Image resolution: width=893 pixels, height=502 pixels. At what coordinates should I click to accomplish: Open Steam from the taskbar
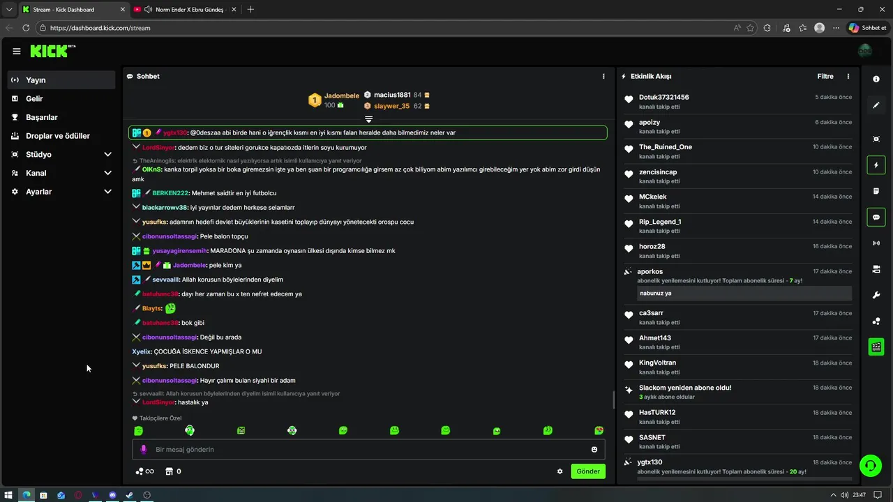click(129, 495)
